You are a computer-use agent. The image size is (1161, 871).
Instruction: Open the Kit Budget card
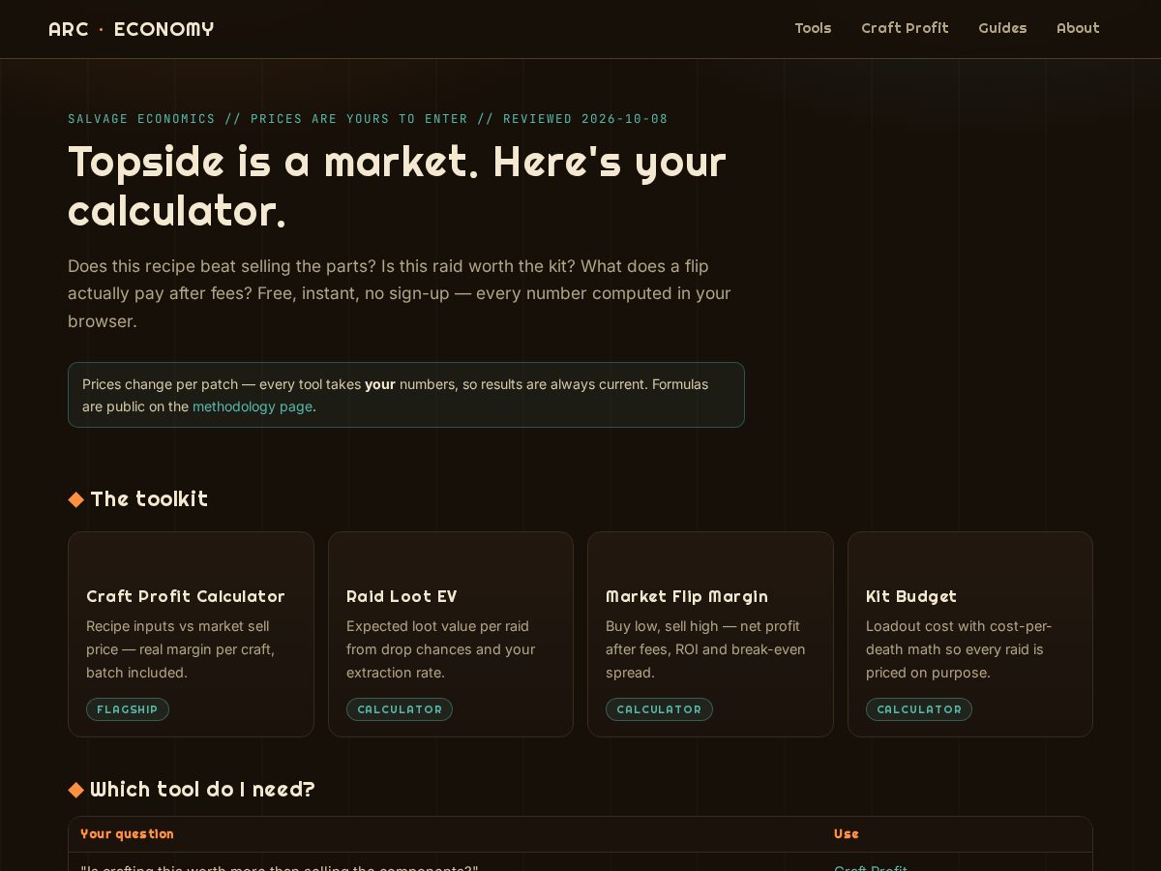(x=970, y=634)
